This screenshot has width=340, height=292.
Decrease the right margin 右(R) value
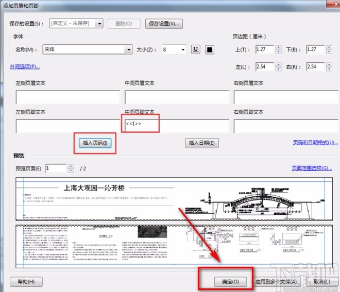click(329, 69)
